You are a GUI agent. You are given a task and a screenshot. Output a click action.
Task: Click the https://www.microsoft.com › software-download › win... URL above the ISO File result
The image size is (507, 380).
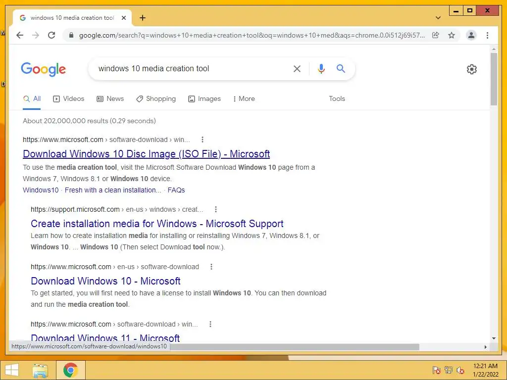click(x=106, y=140)
